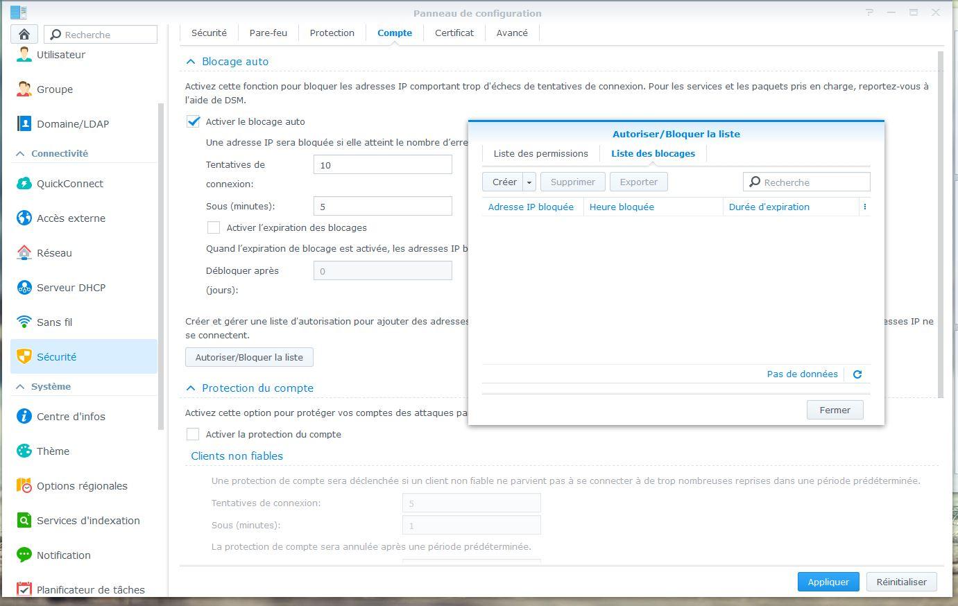Switch to the Pare-feu tab

coord(268,33)
